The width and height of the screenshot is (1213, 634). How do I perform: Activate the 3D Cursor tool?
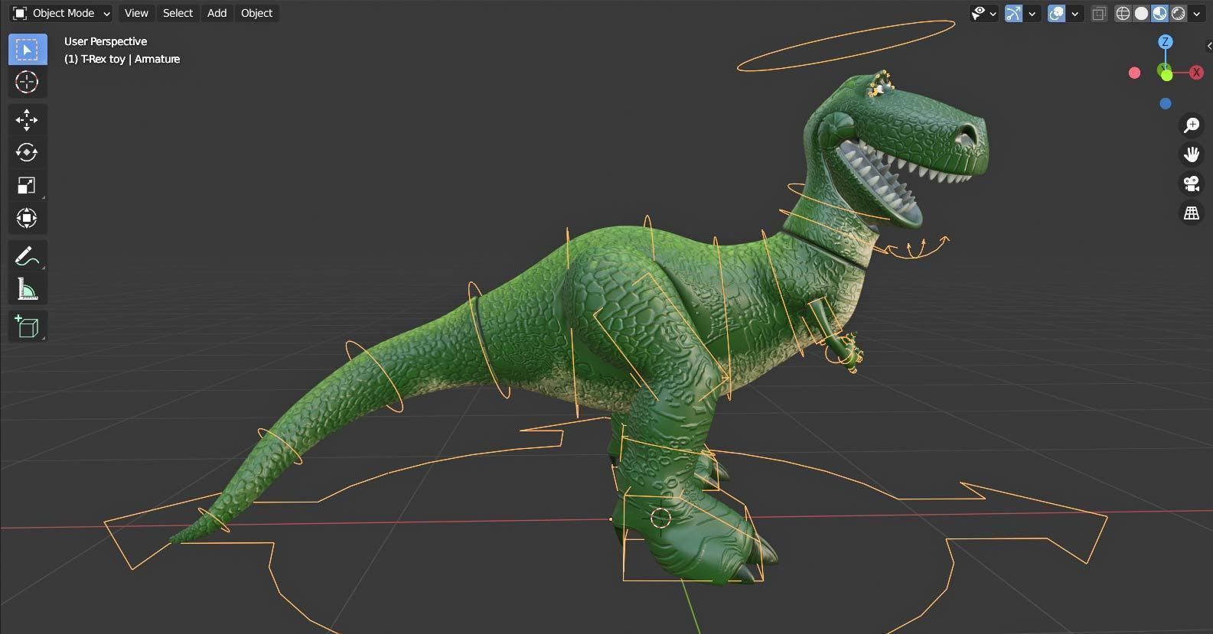click(x=28, y=82)
